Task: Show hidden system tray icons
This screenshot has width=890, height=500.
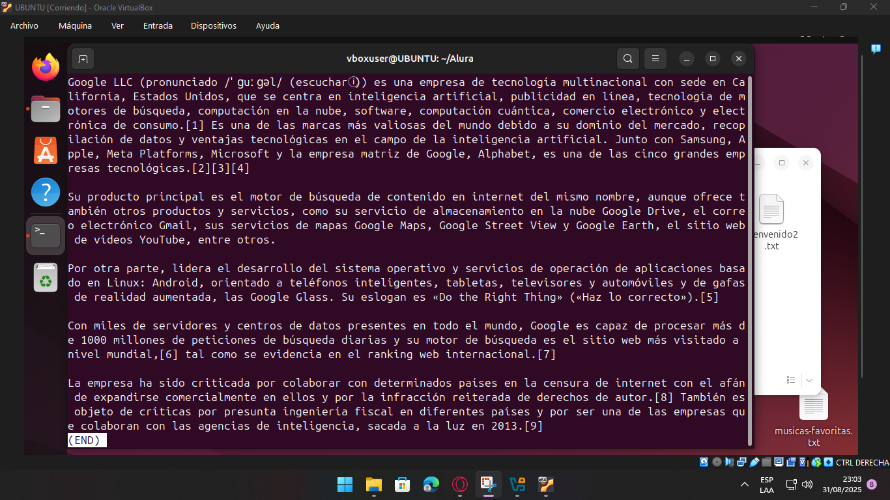Action: (745, 484)
